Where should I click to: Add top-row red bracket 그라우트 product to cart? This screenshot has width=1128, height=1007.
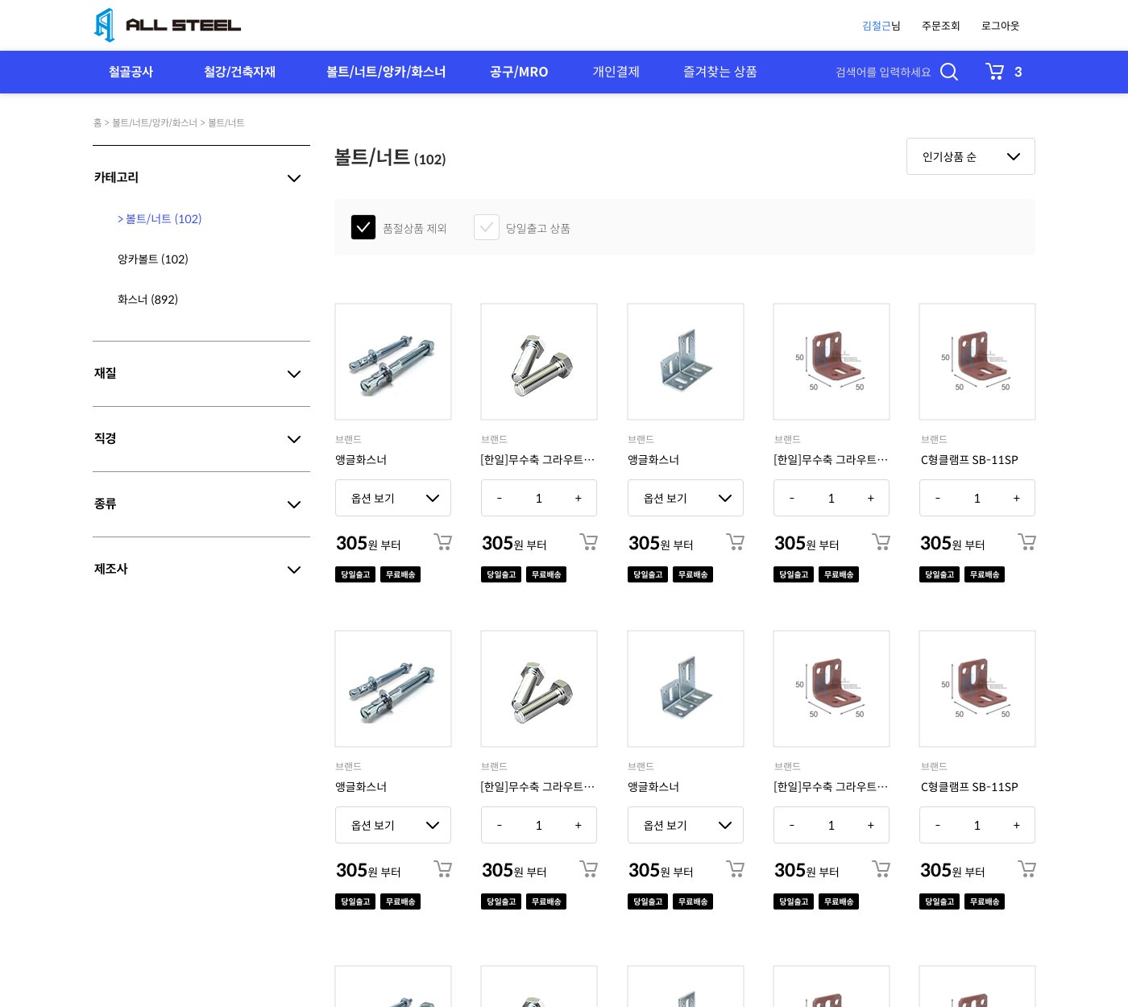pos(881,541)
